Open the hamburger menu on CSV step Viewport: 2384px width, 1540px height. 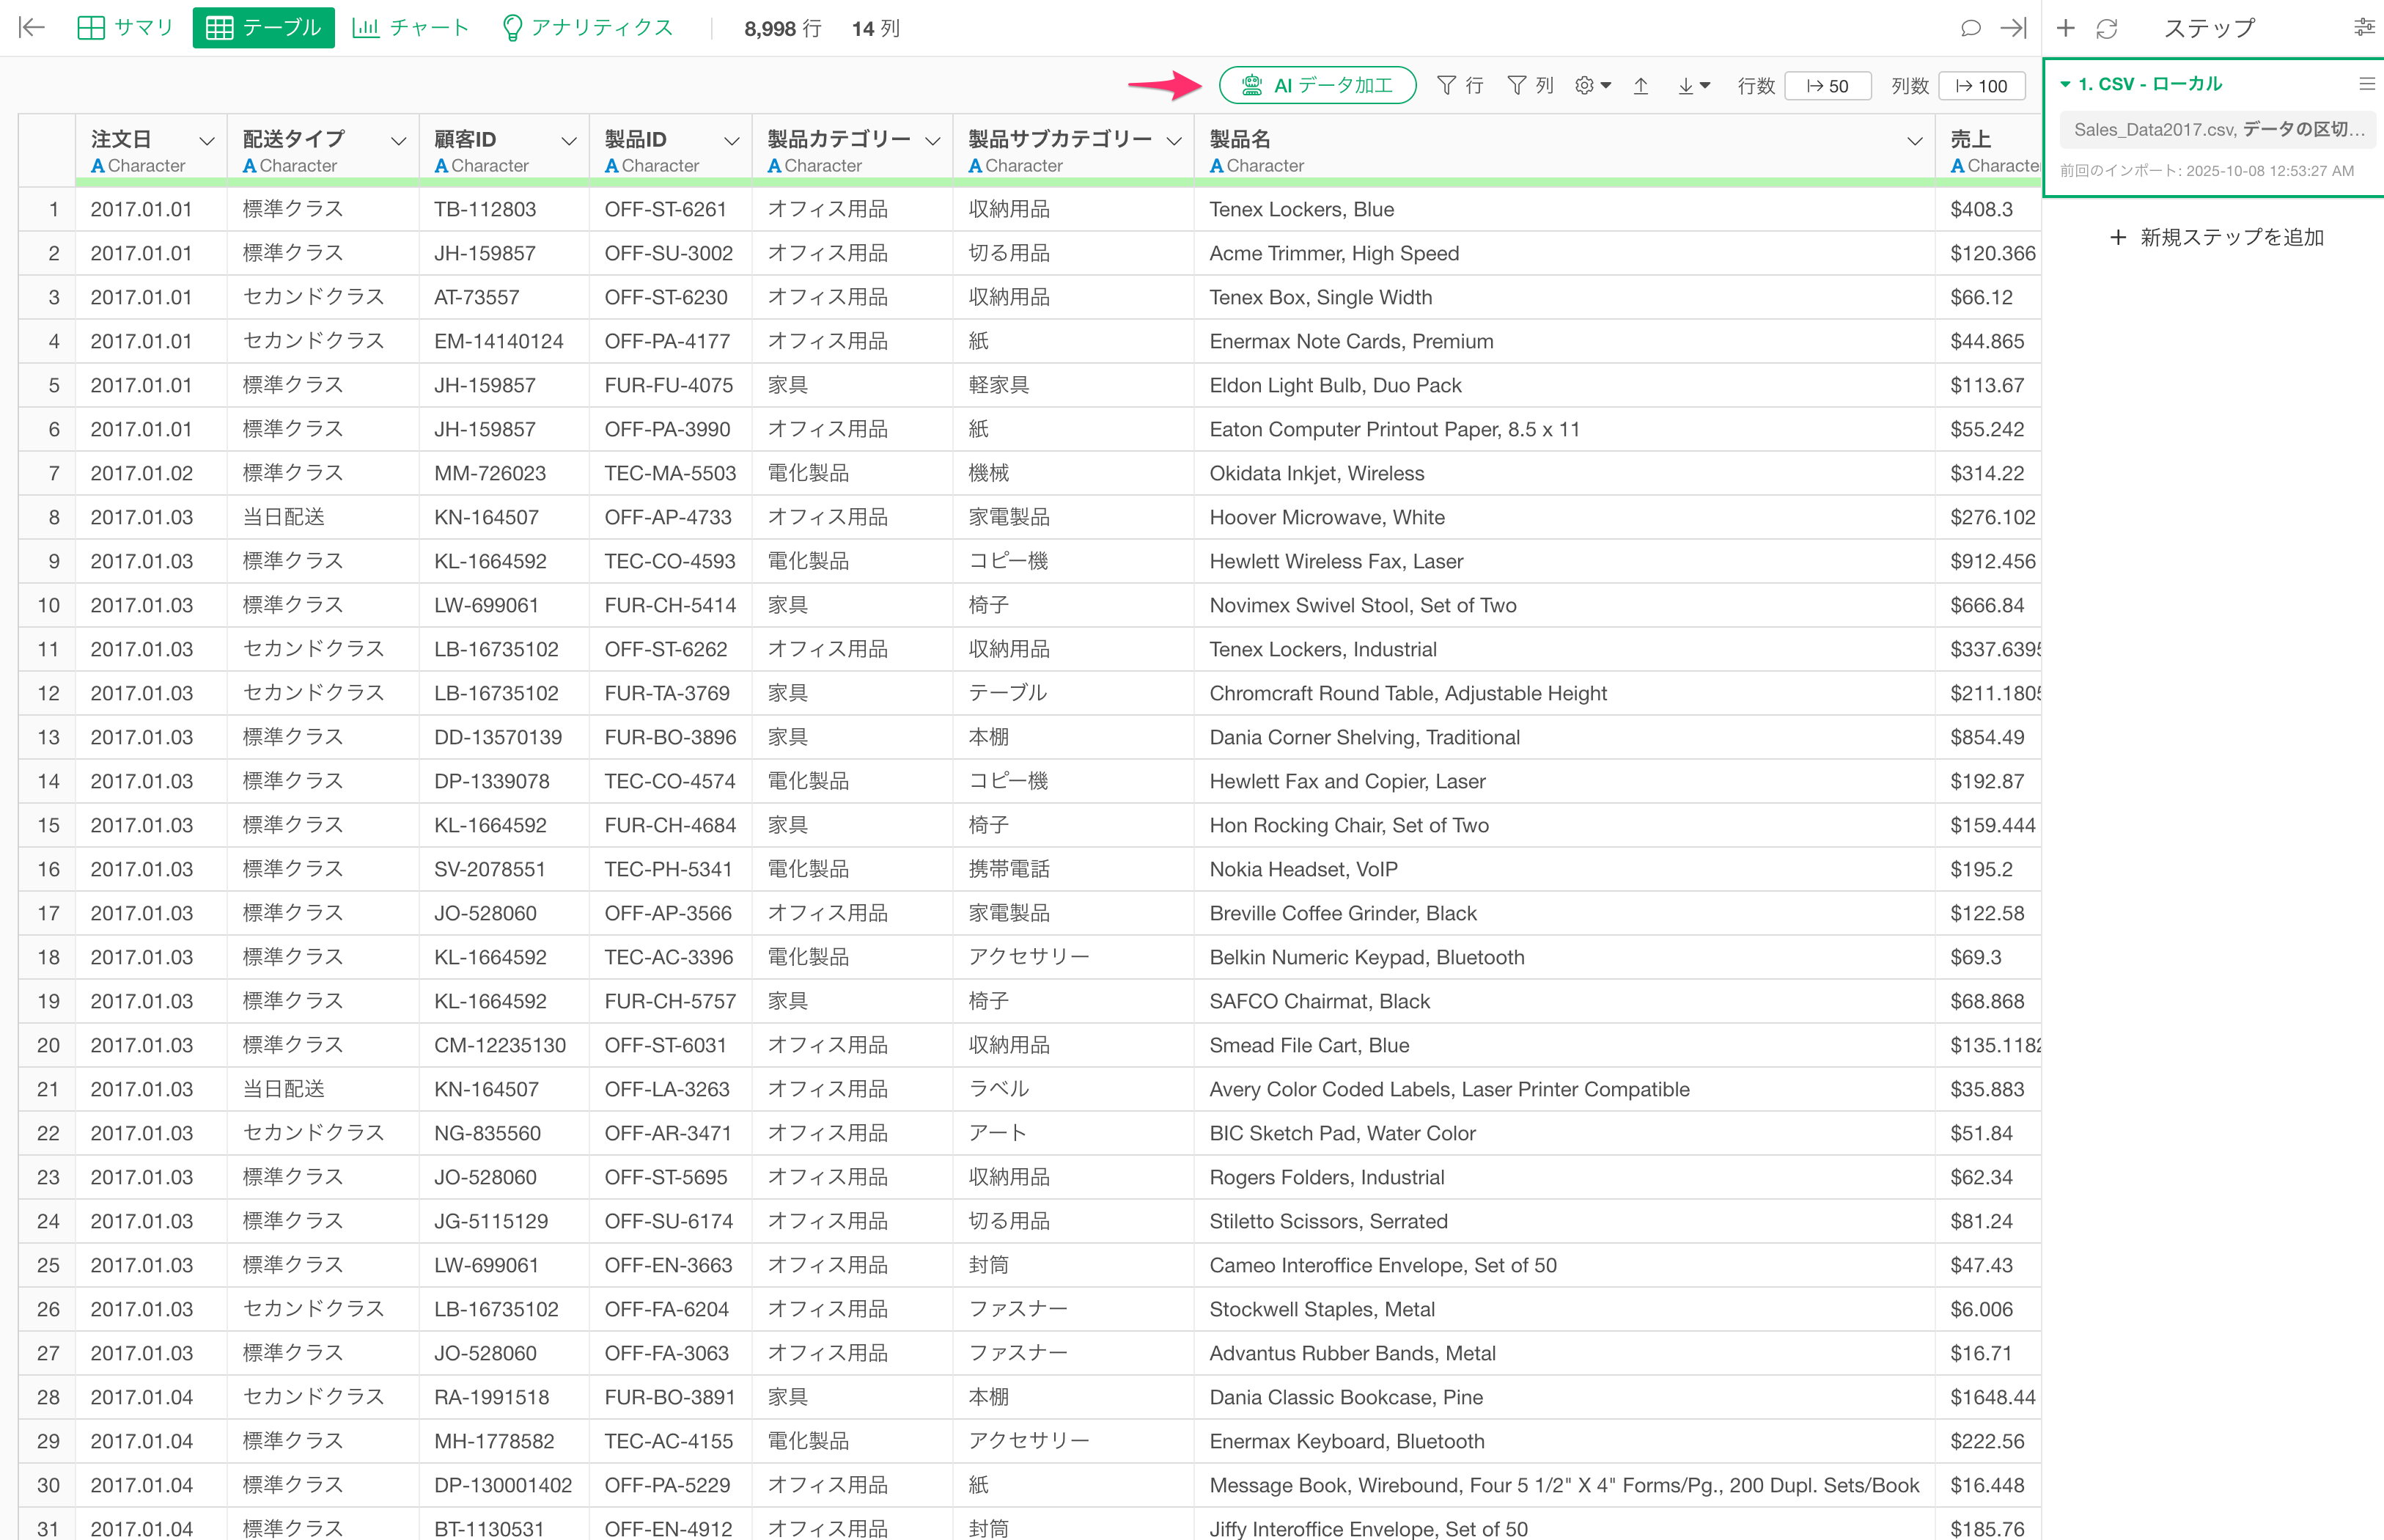click(2366, 84)
